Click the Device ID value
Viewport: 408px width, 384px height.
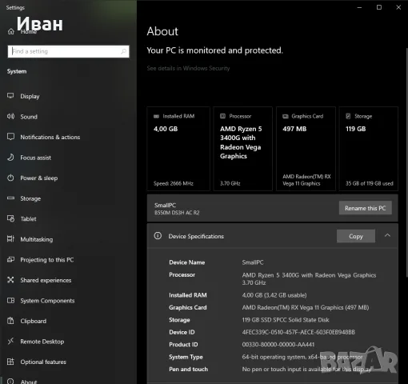[298, 332]
